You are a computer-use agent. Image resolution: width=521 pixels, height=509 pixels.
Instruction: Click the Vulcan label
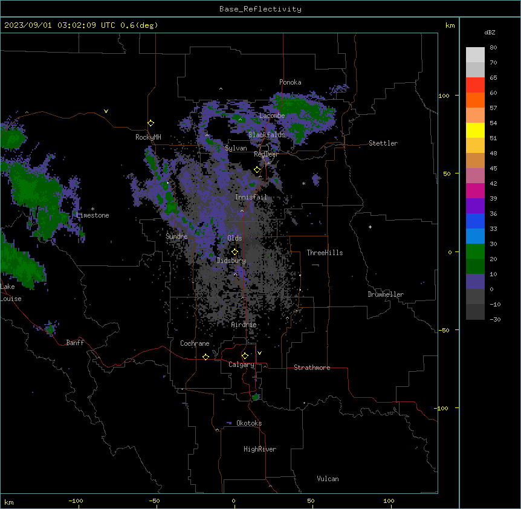point(328,479)
